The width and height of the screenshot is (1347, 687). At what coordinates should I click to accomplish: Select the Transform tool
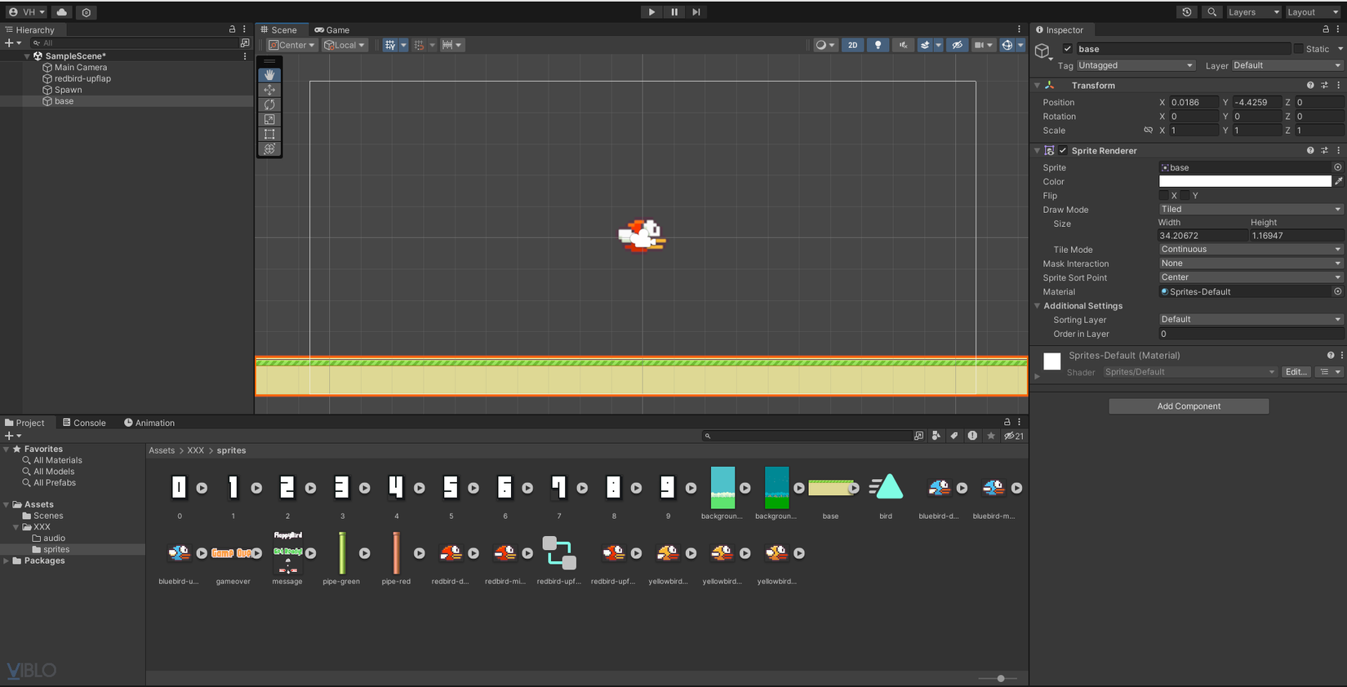coord(269,148)
